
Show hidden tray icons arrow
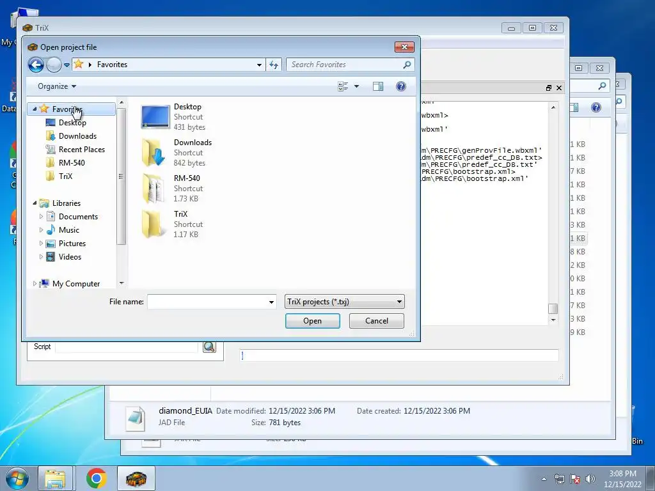tap(544, 479)
